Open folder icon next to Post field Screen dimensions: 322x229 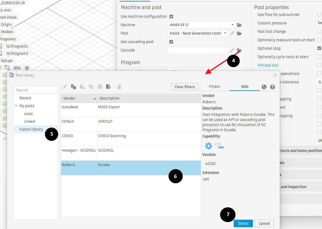[239, 33]
